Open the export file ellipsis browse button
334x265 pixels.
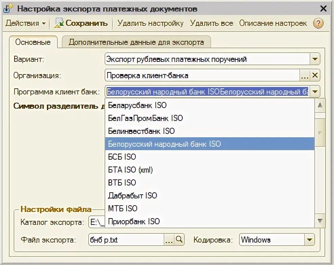[169, 240]
